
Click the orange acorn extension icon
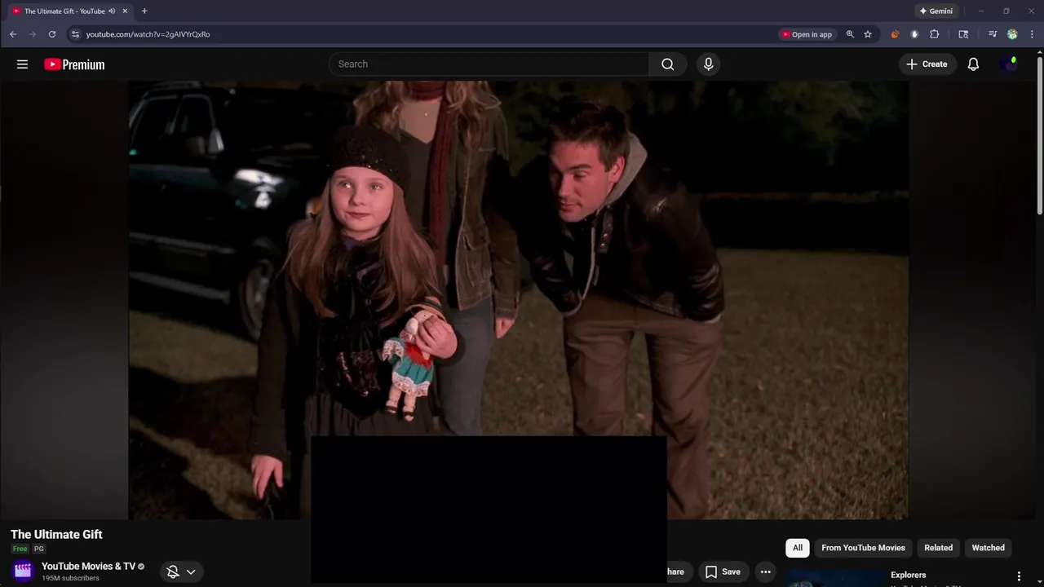pyautogui.click(x=895, y=34)
